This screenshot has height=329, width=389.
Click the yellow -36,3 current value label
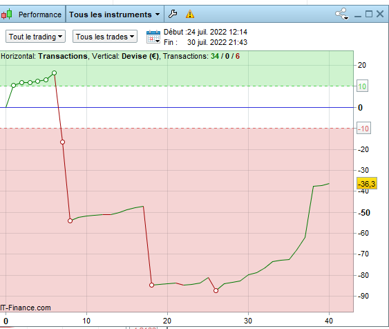(x=367, y=184)
